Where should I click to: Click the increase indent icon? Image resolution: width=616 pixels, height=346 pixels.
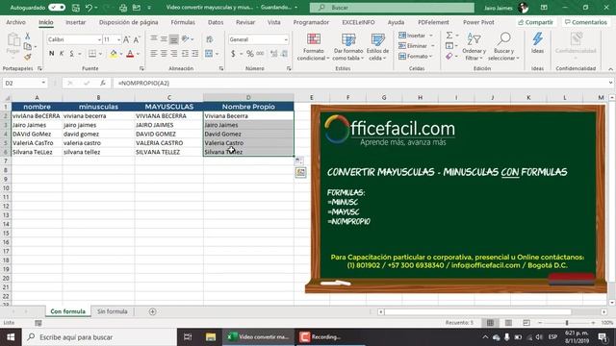(x=194, y=54)
